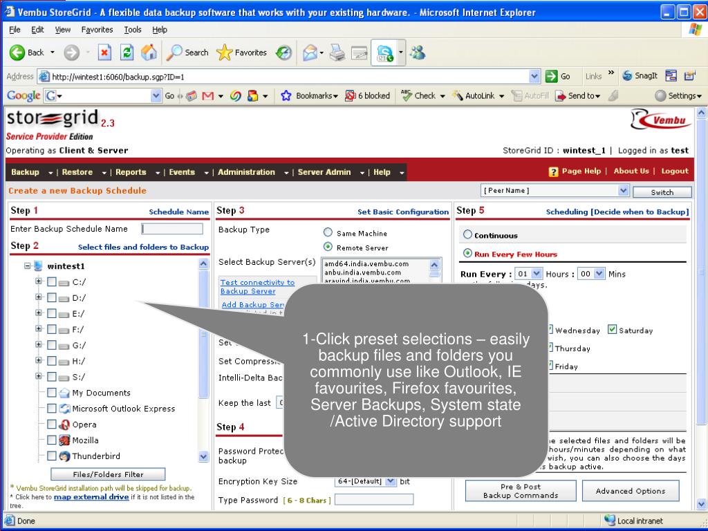Viewport: 708px width, 531px height.
Task: Click the green Refresh page icon
Action: pyautogui.click(x=127, y=53)
